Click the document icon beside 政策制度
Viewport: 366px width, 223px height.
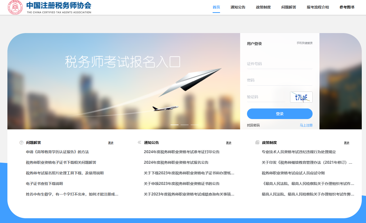[x=257, y=143]
